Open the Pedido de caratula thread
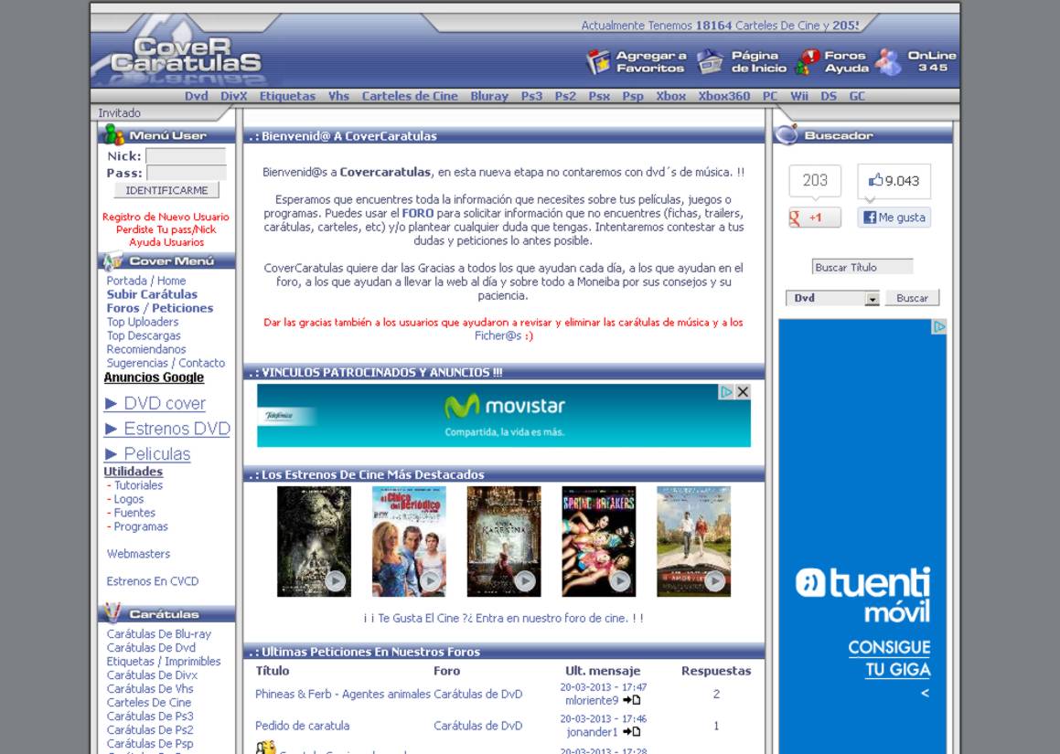 point(302,726)
